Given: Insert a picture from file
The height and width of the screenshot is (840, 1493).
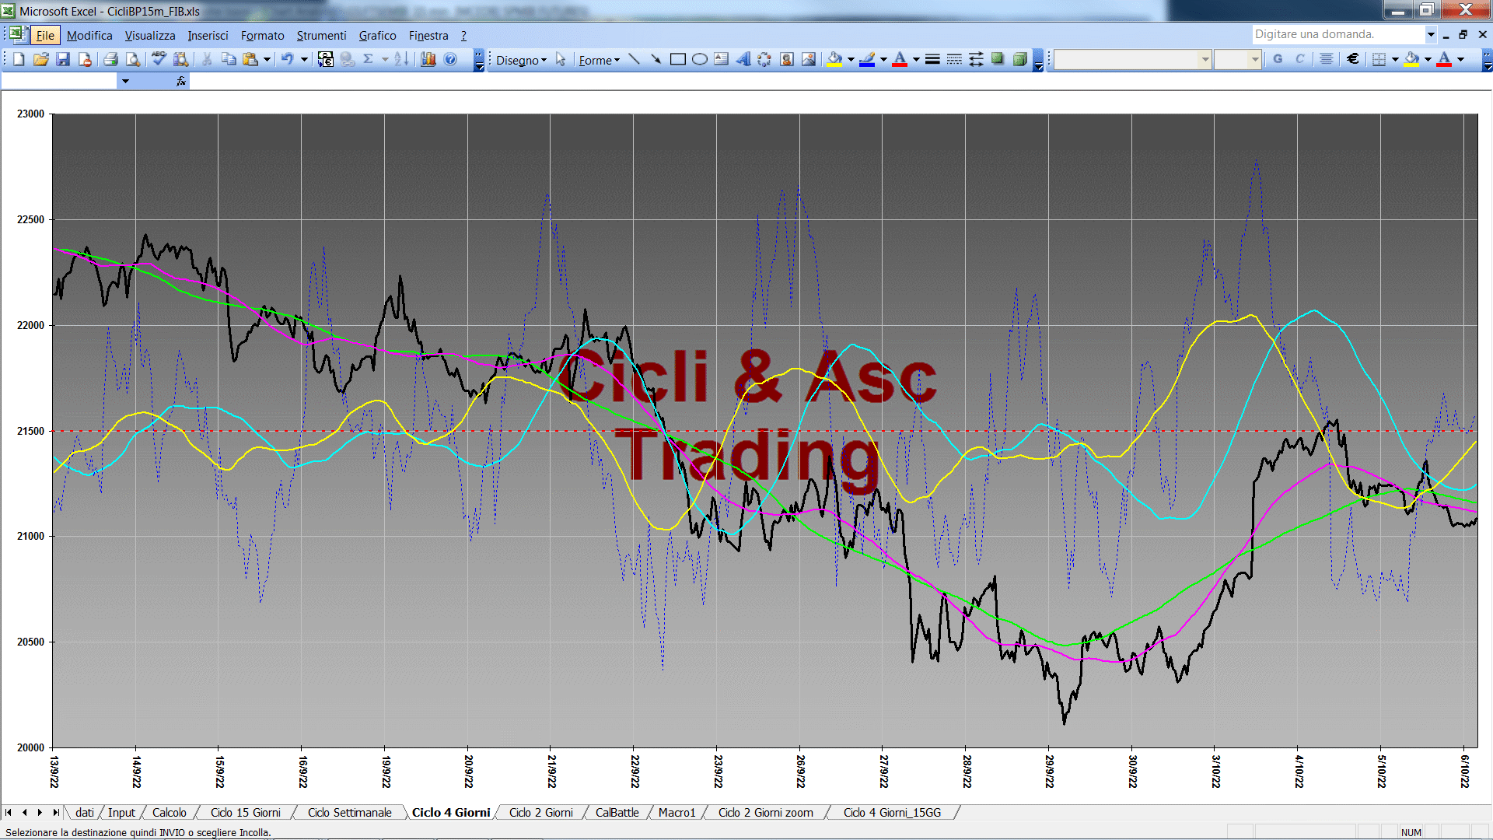Looking at the screenshot, I should tap(809, 59).
